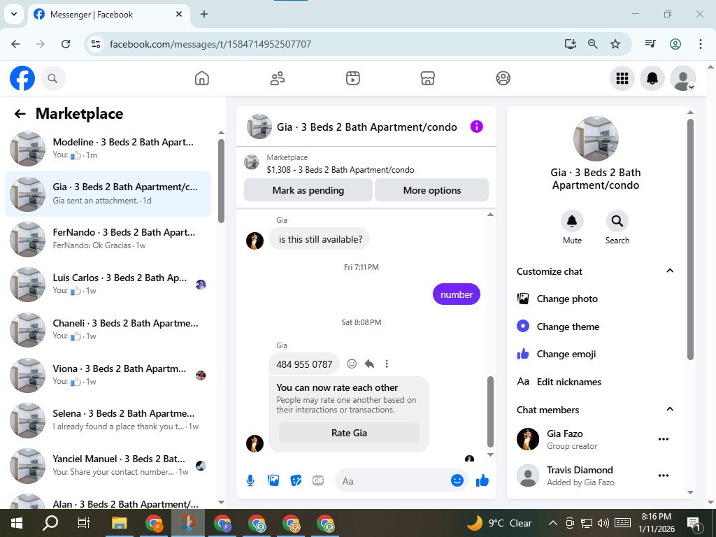Click Gia Fazo's avatar in chat members

528,439
